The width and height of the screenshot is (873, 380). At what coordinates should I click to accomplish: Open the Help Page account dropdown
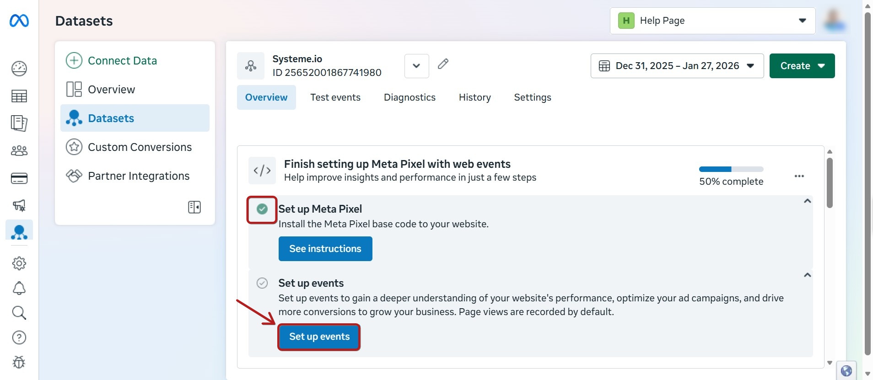point(712,21)
